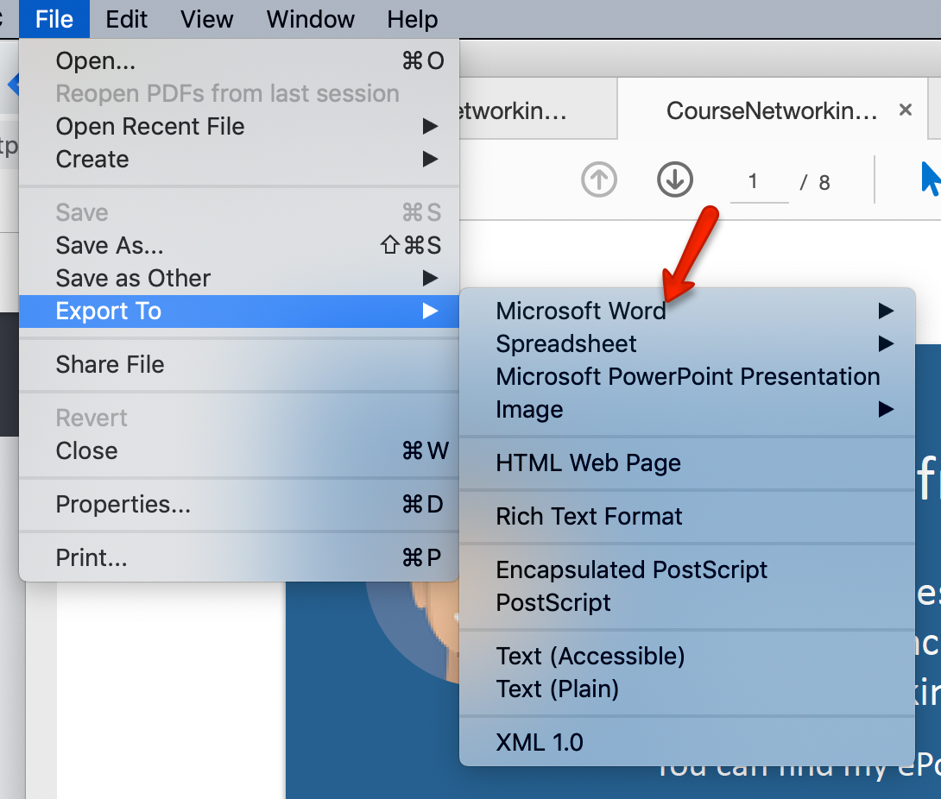This screenshot has width=941, height=799.
Task: Export as Text (Plain)
Action: coord(687,689)
